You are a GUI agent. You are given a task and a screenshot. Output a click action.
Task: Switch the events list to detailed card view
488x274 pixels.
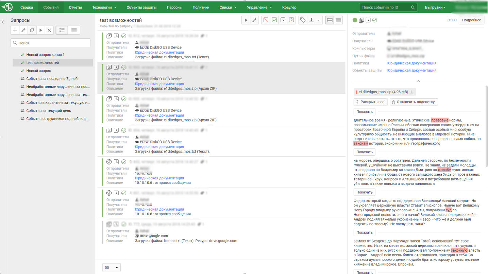(330, 20)
